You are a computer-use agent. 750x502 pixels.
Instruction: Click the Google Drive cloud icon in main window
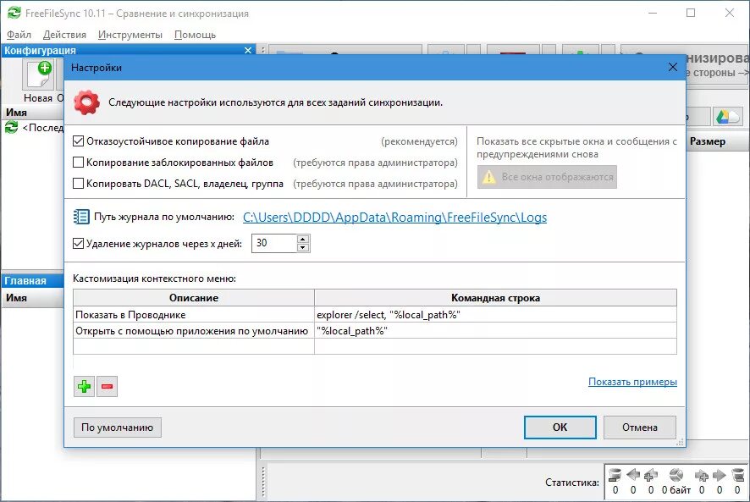pos(728,116)
